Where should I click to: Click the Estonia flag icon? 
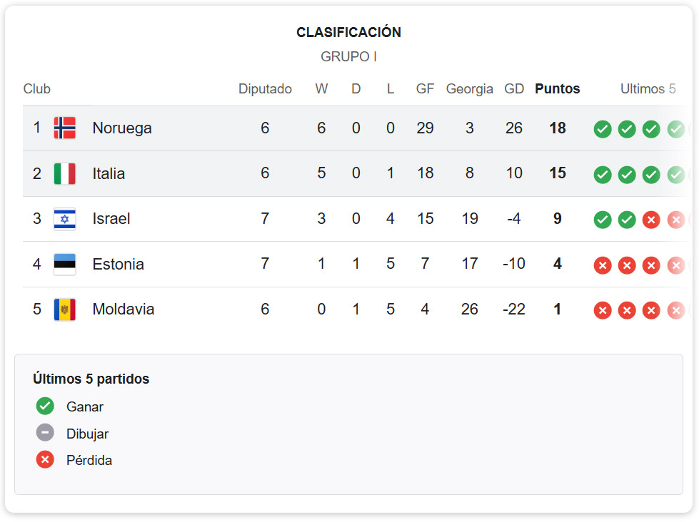[65, 264]
